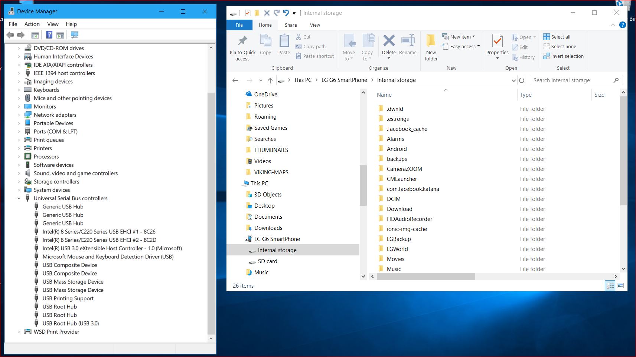Viewport: 636px width, 357px height.
Task: Click the History button in Open group
Action: (523, 57)
